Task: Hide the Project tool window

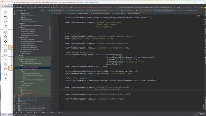Action: pos(49,11)
